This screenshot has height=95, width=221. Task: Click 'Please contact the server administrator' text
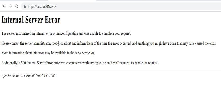[26, 43]
